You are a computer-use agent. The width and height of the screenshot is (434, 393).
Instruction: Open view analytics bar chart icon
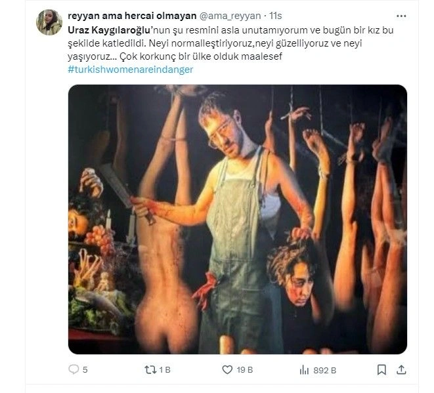click(x=304, y=370)
